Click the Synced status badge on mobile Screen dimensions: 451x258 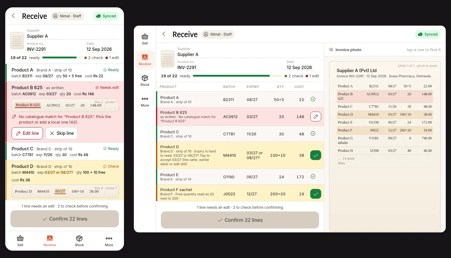[x=106, y=16]
